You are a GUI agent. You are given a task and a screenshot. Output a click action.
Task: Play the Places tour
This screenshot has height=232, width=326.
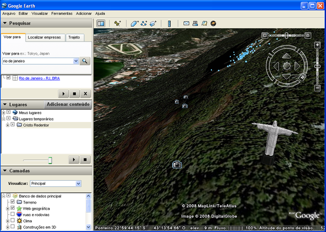pyautogui.click(x=74, y=160)
